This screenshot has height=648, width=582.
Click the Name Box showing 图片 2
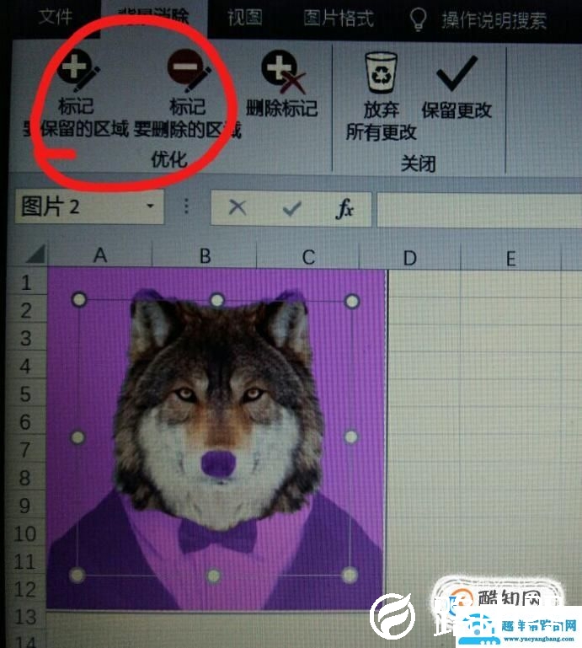[x=89, y=206]
